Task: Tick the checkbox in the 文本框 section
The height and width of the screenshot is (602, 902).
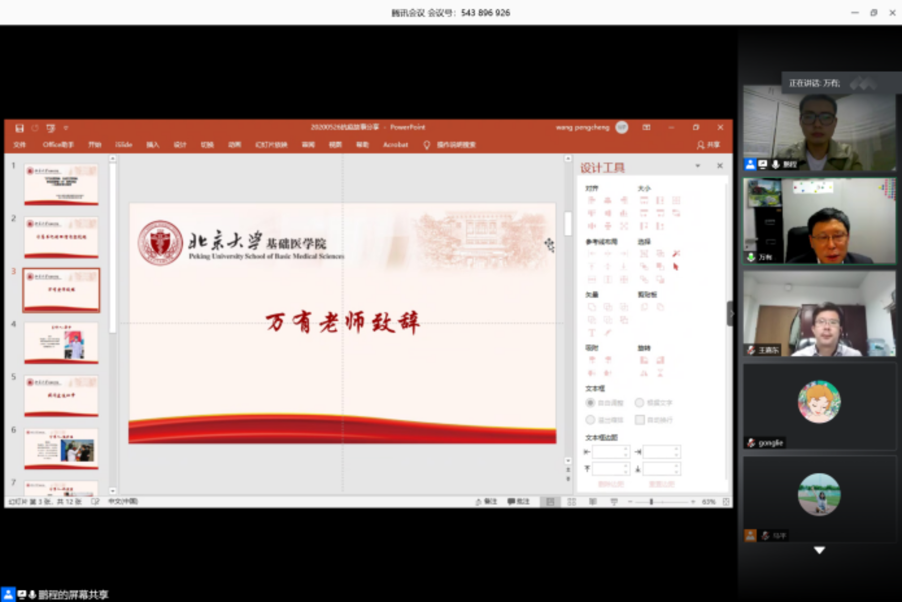Action: tap(639, 419)
